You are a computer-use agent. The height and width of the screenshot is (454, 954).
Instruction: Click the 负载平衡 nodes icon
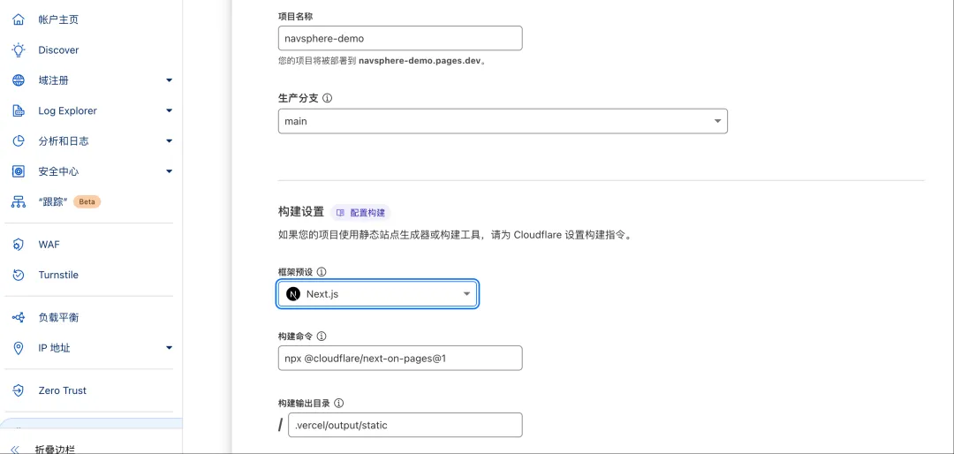tap(19, 318)
